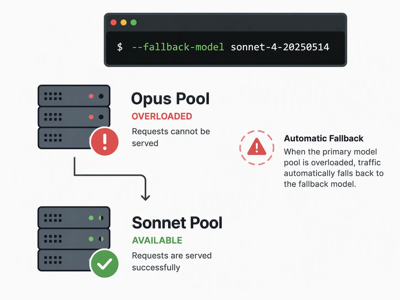The width and height of the screenshot is (400, 300).
Task: Click the red OVERLOADED status label
Action: point(162,116)
